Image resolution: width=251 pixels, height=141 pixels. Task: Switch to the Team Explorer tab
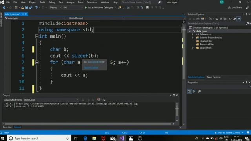[213, 77]
